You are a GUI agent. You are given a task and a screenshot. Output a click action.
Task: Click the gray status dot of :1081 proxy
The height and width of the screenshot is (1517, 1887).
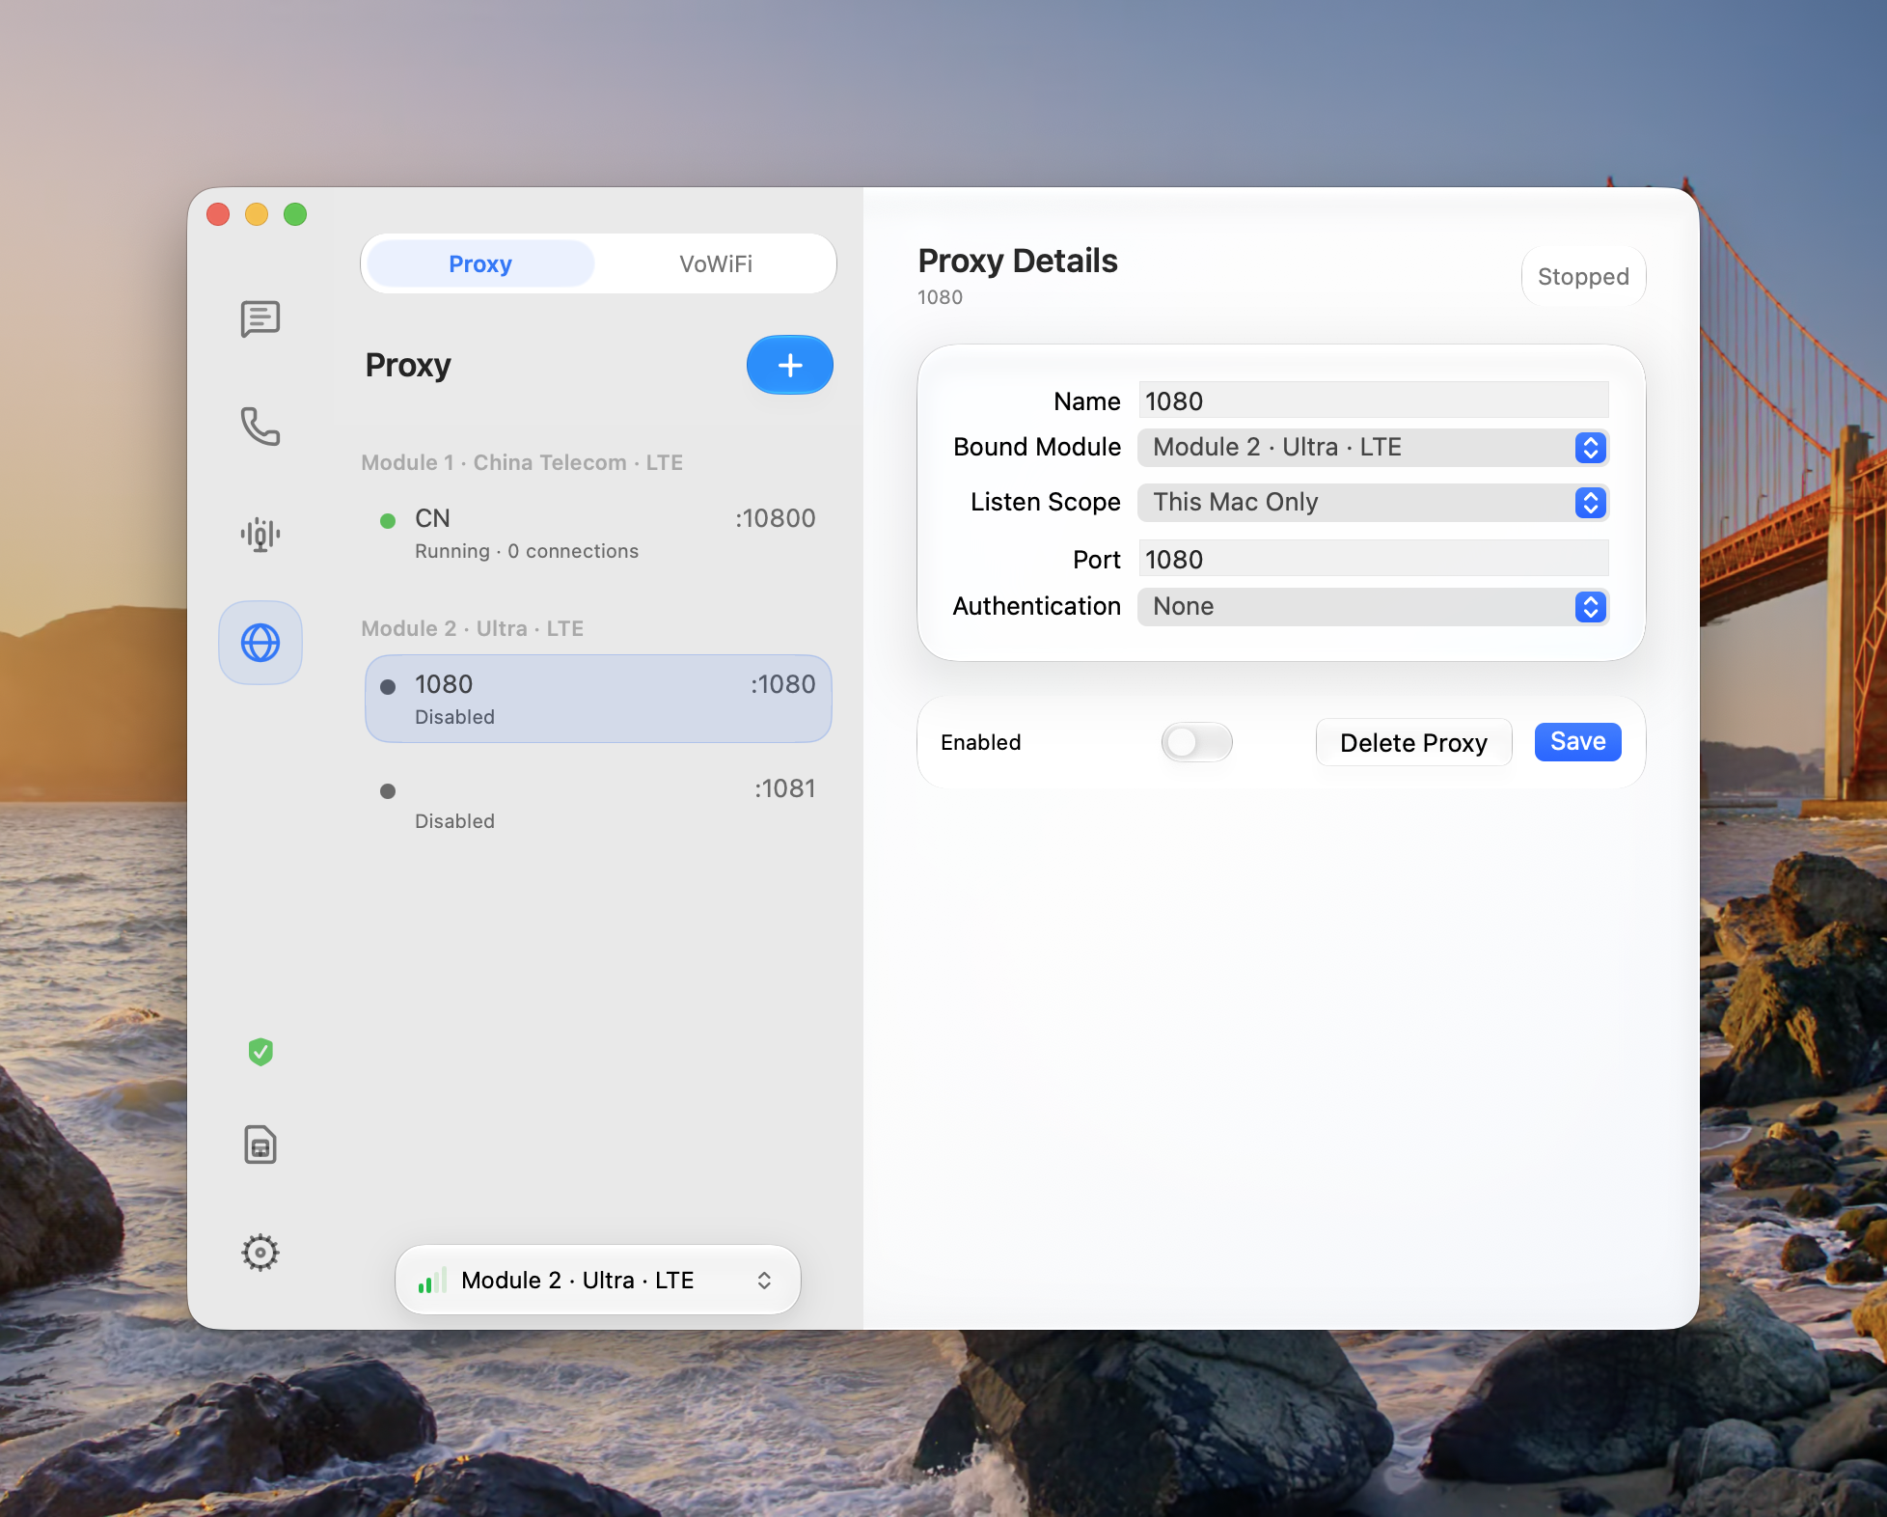click(388, 791)
